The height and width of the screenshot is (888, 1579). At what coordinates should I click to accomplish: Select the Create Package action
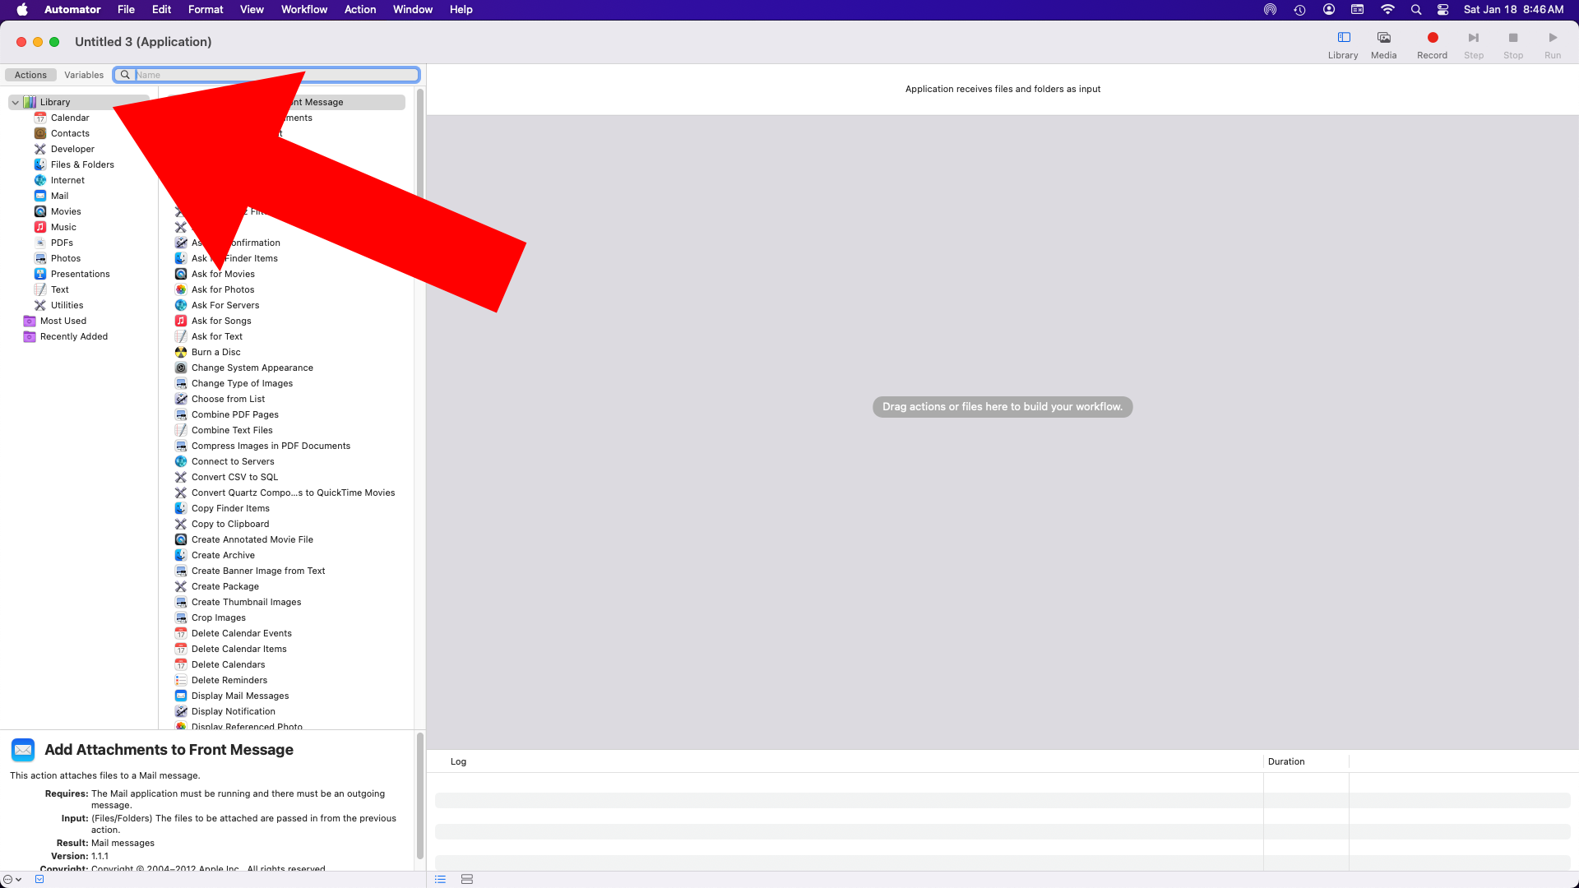click(225, 586)
